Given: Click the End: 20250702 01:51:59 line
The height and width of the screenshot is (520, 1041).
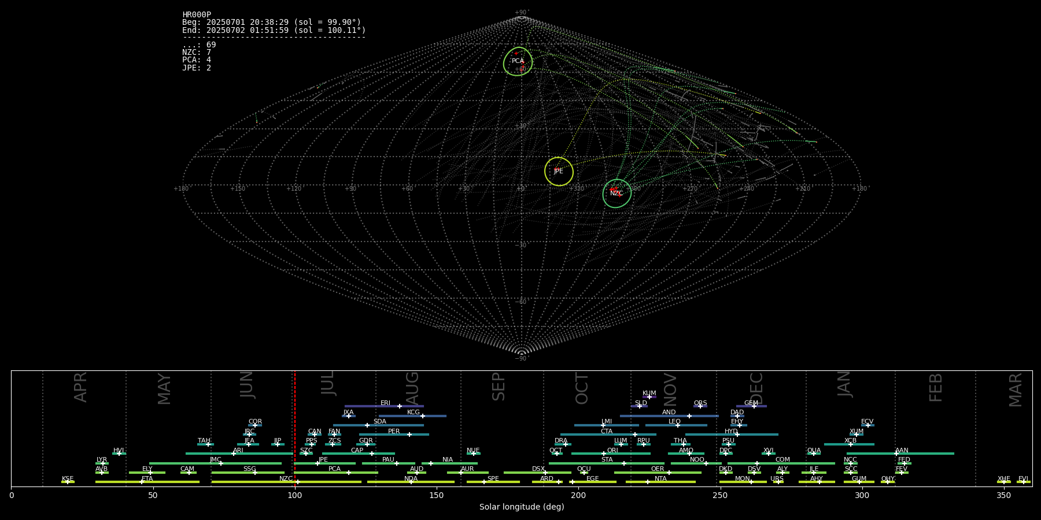Looking at the screenshot, I should coord(274,30).
